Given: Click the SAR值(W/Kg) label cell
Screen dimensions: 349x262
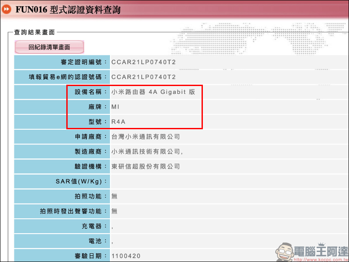Looking at the screenshot, I should tap(61, 181).
